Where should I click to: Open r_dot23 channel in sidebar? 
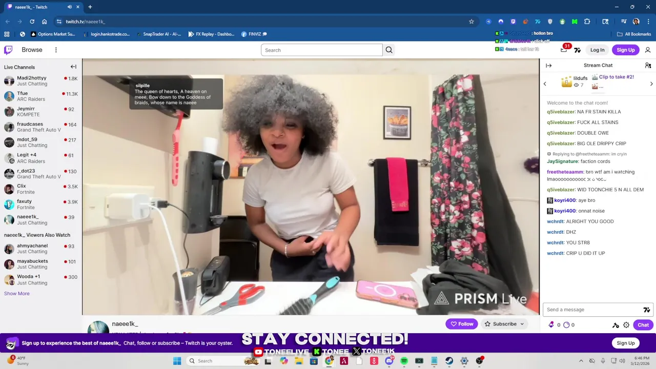click(41, 173)
